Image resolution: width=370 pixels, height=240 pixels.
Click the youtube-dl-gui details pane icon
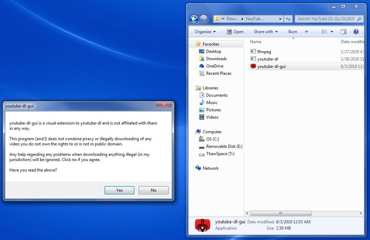(x=202, y=225)
